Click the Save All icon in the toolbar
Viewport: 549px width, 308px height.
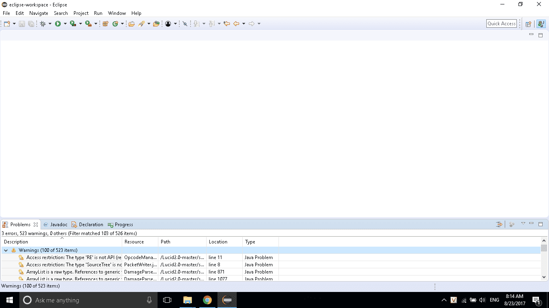coord(31,24)
